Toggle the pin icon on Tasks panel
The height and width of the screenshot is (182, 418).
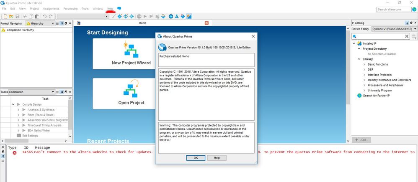(x=61, y=92)
